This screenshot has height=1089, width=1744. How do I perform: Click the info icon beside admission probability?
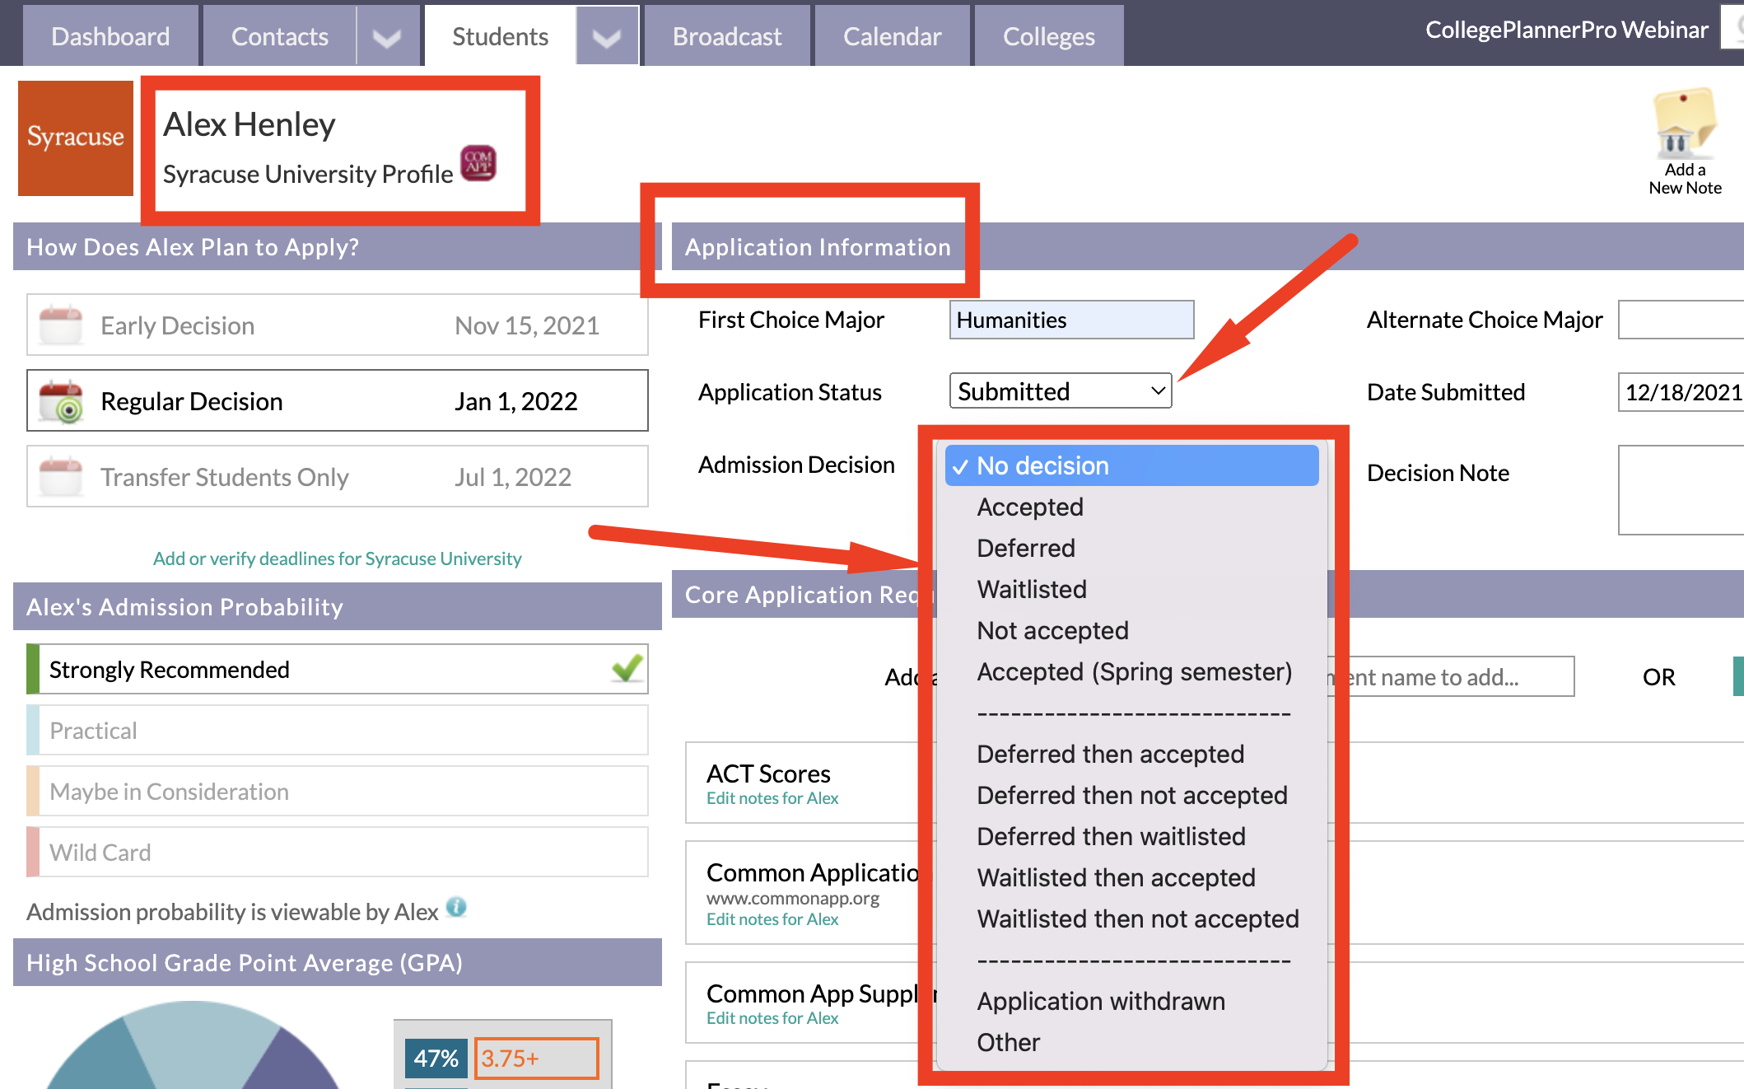click(456, 908)
